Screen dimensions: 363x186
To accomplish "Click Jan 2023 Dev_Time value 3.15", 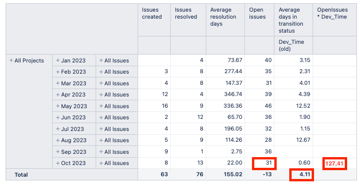I will coord(305,60).
